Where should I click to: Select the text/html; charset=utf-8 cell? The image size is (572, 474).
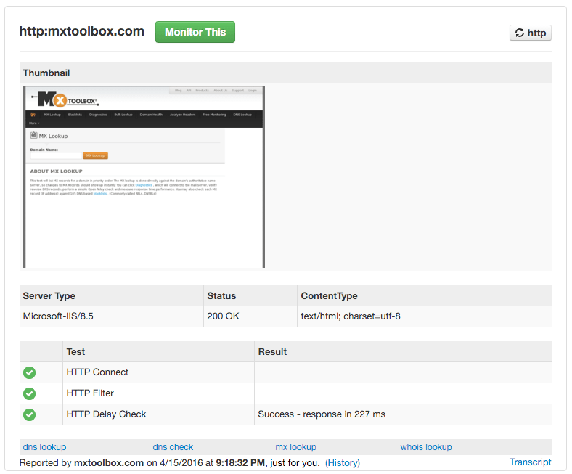[x=424, y=316]
